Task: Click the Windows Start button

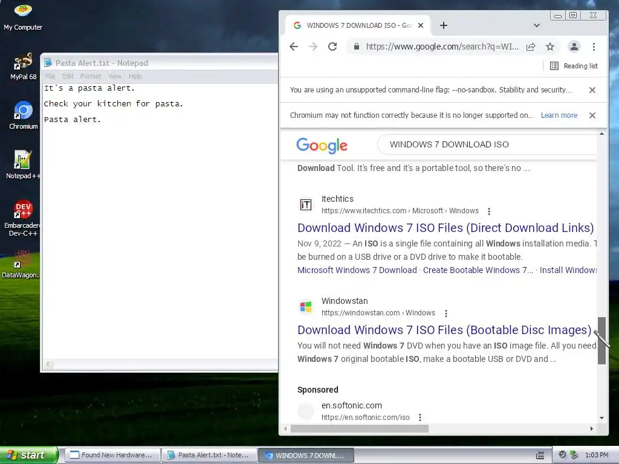Action: [28, 455]
